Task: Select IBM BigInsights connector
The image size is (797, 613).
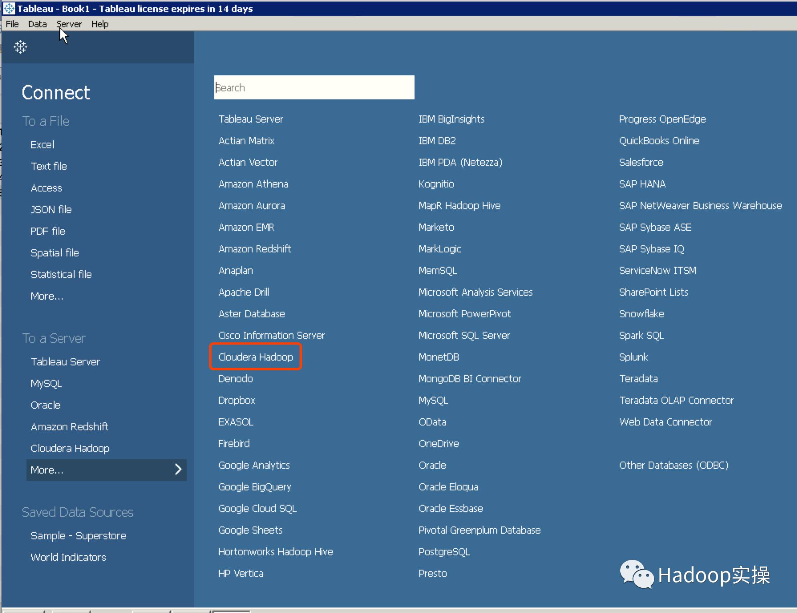Action: click(x=452, y=119)
